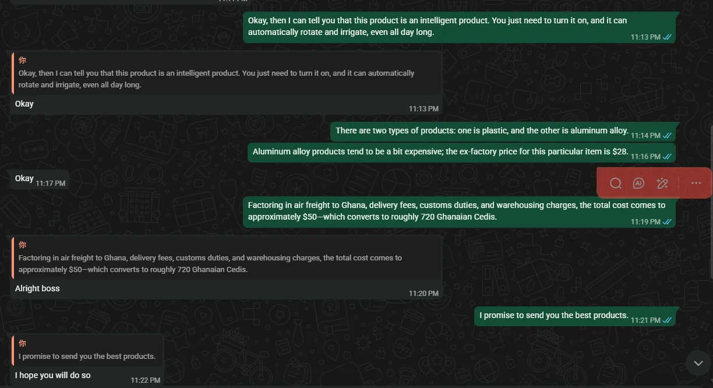713x388 pixels.
Task: Click read-receipt ticks on the 11:21 PM message
Action: tap(668, 320)
